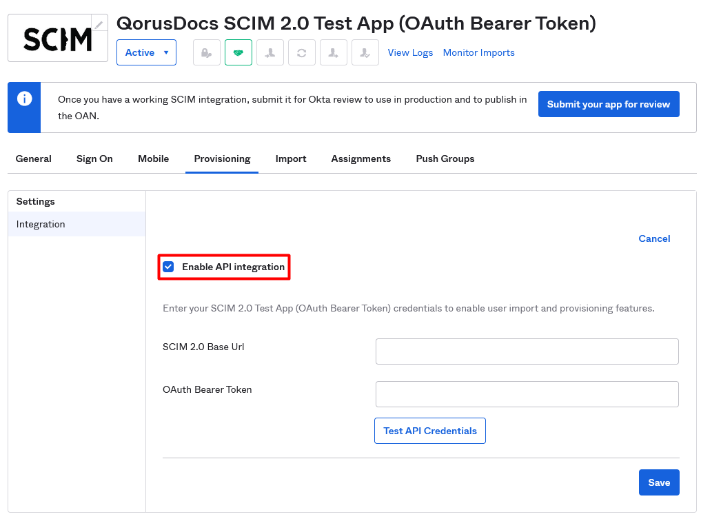
Task: Click the SCIM 2.0 Base Url label
Action: (203, 347)
